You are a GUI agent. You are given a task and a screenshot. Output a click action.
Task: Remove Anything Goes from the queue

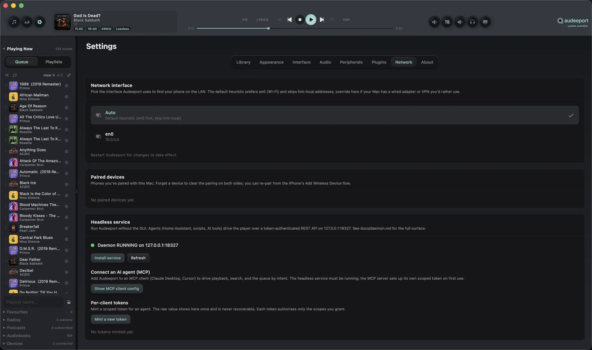tap(66, 152)
